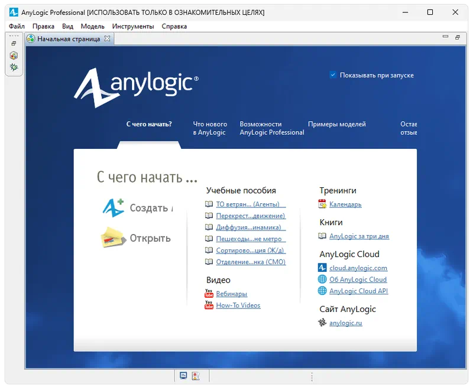
Task: Click the large anylogic logo
Action: click(x=136, y=87)
